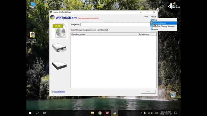The height and width of the screenshot is (116, 207).
Task: Click the taskbar search icon
Action: tap(38, 113)
